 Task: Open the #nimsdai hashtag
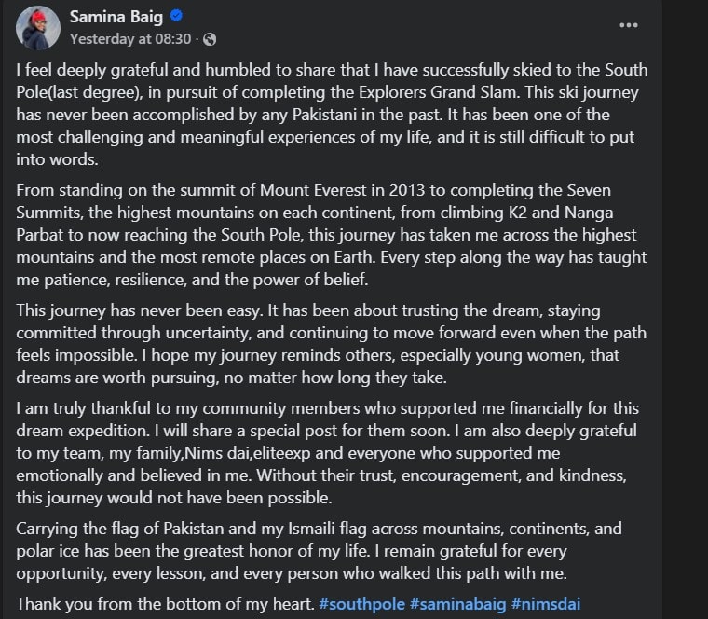pyautogui.click(x=546, y=604)
